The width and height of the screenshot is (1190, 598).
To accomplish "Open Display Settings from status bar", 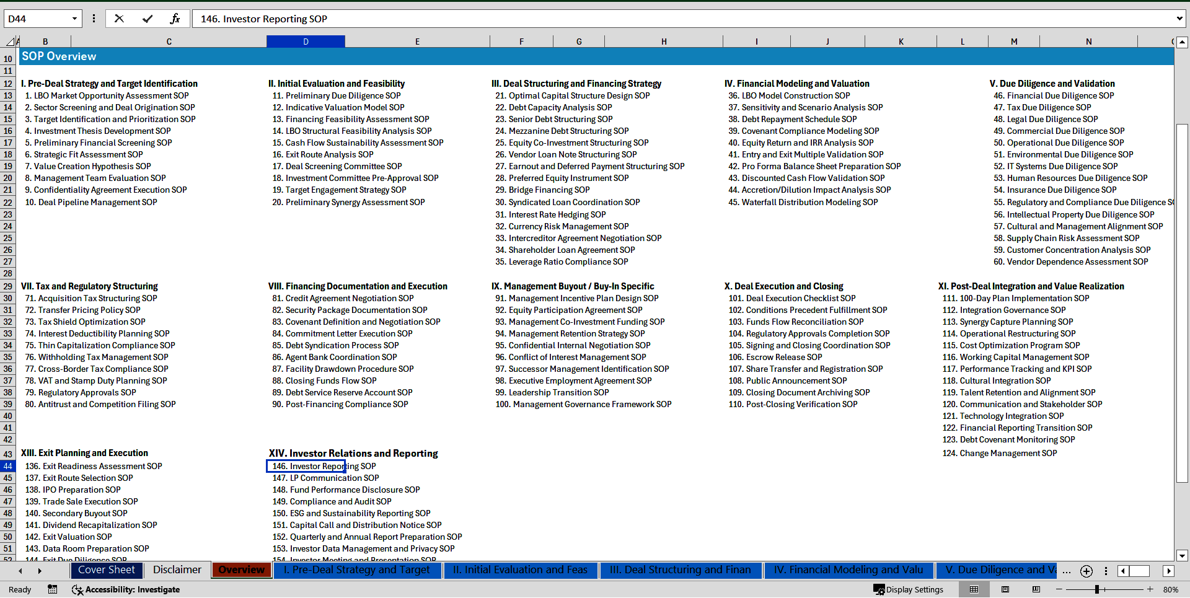I will coord(909,589).
